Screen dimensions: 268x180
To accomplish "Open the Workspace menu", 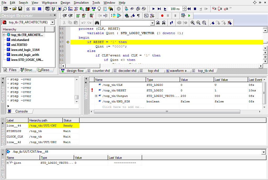I will 49,3.
